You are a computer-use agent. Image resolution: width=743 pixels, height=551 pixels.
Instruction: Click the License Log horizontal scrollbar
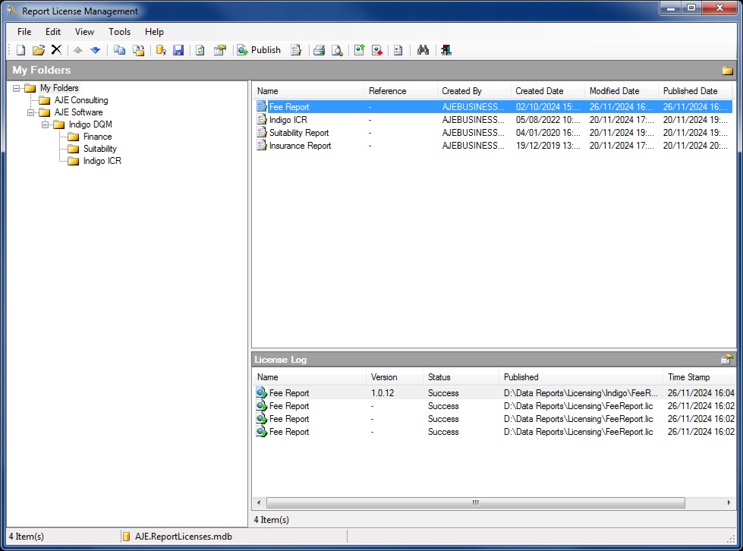[x=475, y=502]
